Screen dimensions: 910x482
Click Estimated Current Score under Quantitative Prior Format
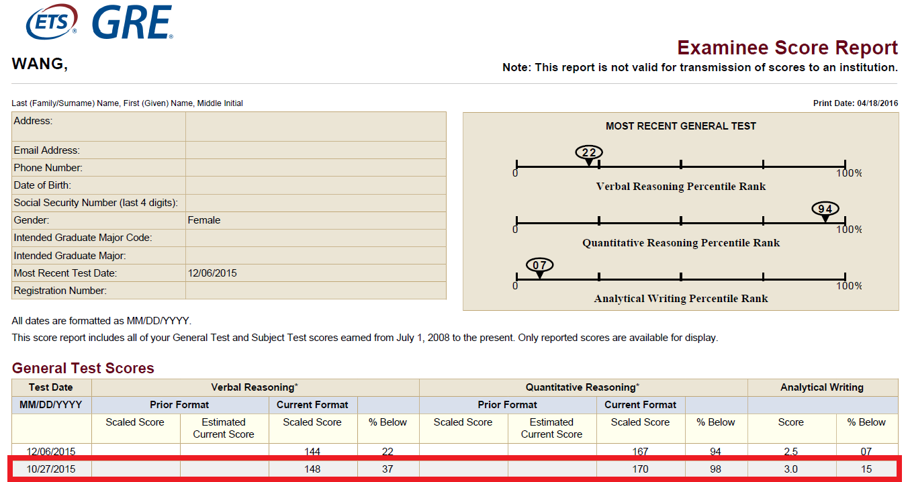coord(551,428)
